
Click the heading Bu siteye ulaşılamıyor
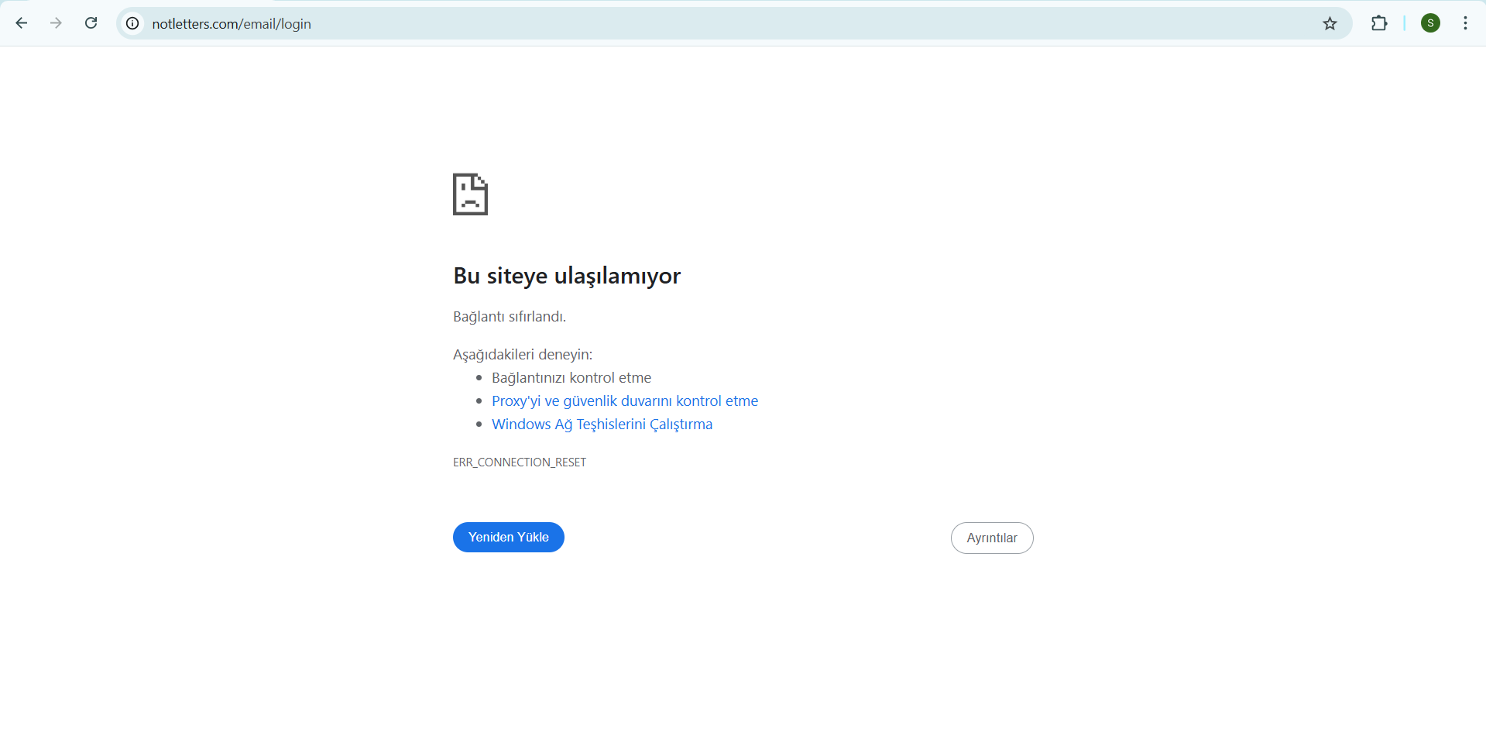coord(567,276)
